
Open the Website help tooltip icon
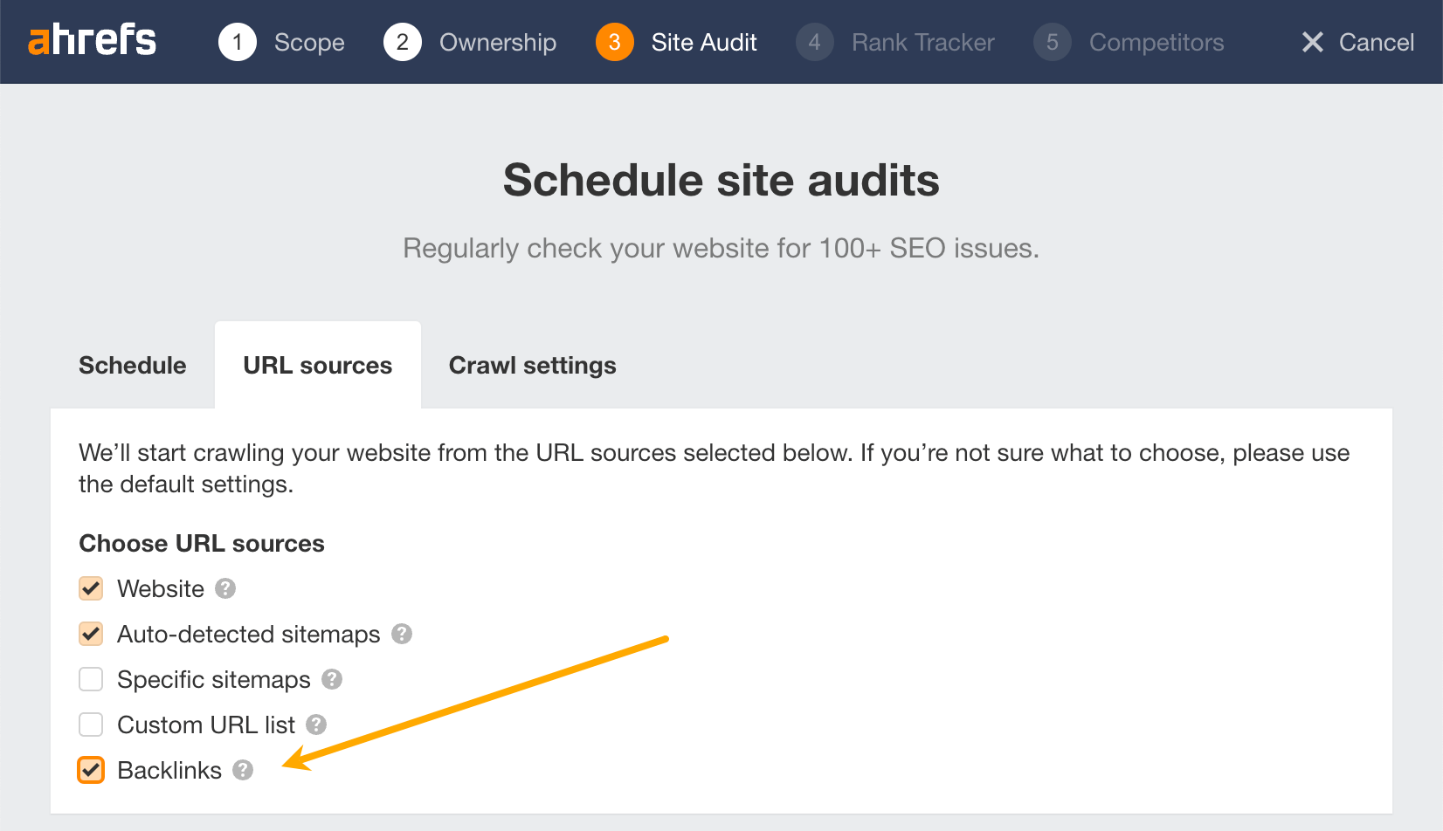(x=225, y=588)
